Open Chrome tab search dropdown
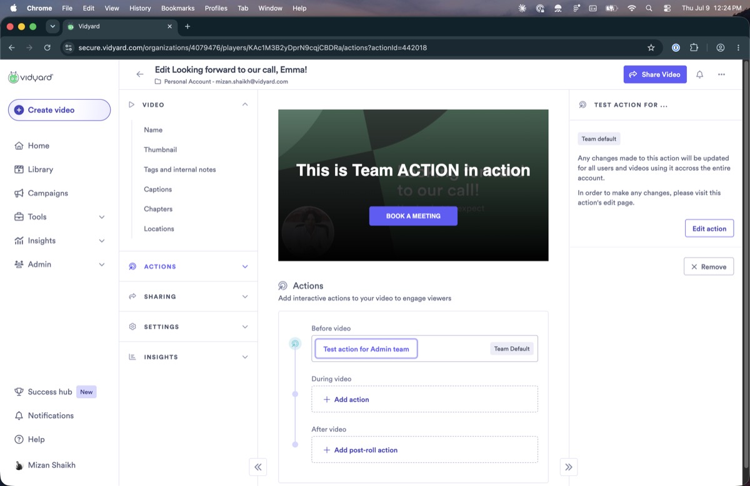 (52, 26)
